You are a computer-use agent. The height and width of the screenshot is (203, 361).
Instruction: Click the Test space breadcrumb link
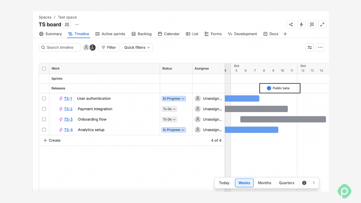coord(67,17)
